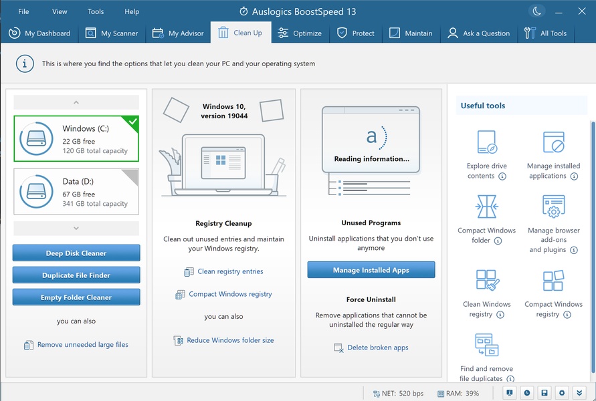
Task: Expand the double-chevron panel in status bar
Action: [x=579, y=393]
